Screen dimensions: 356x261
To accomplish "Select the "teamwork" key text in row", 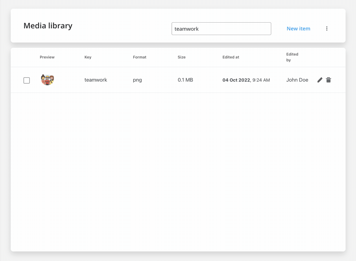I will point(95,80).
